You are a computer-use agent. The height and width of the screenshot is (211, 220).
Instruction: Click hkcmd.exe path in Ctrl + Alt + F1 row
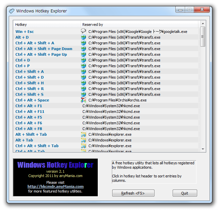click(111, 106)
